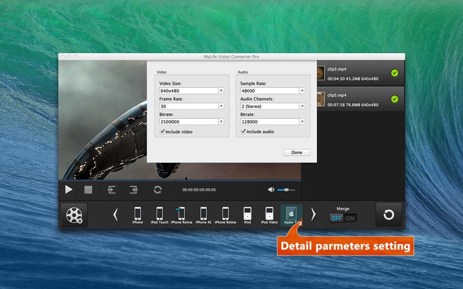Choose the iPhone 4S output preset

tap(203, 214)
